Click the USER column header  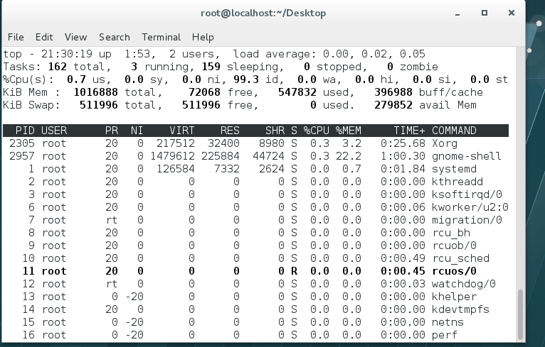(x=54, y=131)
